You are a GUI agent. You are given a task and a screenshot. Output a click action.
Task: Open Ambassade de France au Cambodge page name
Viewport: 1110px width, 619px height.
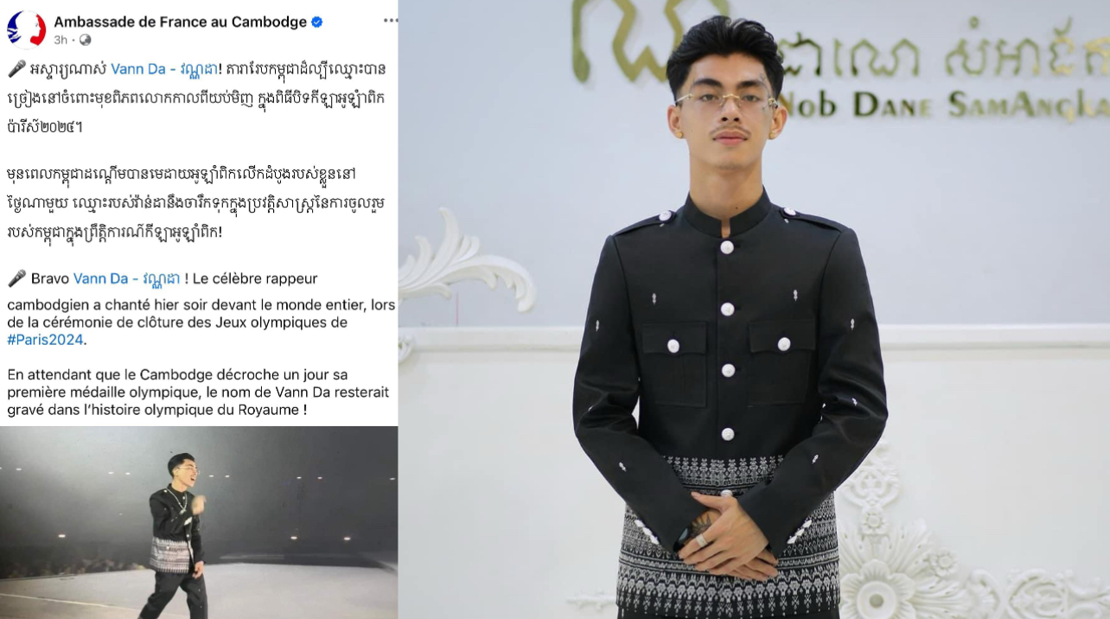tap(180, 22)
